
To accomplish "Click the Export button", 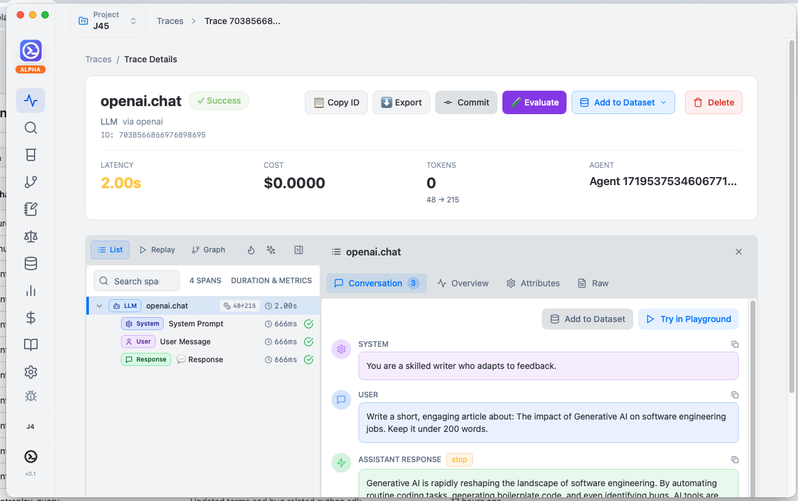I will click(401, 102).
